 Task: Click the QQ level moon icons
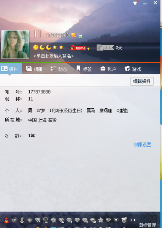pos(45,47)
